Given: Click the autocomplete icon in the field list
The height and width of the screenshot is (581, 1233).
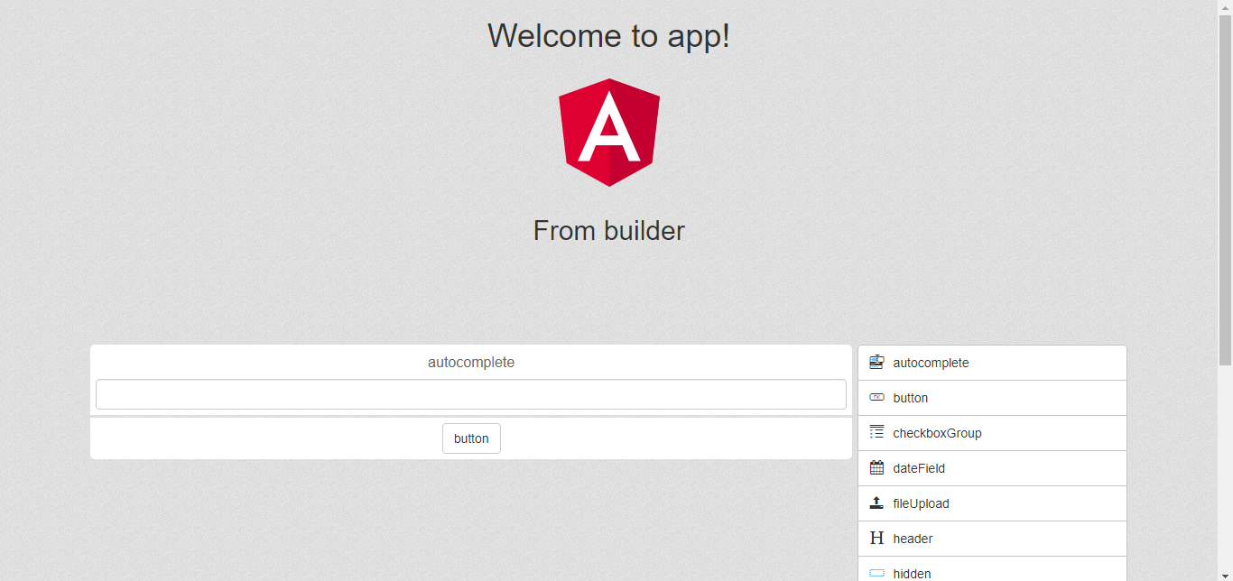Looking at the screenshot, I should pos(876,363).
